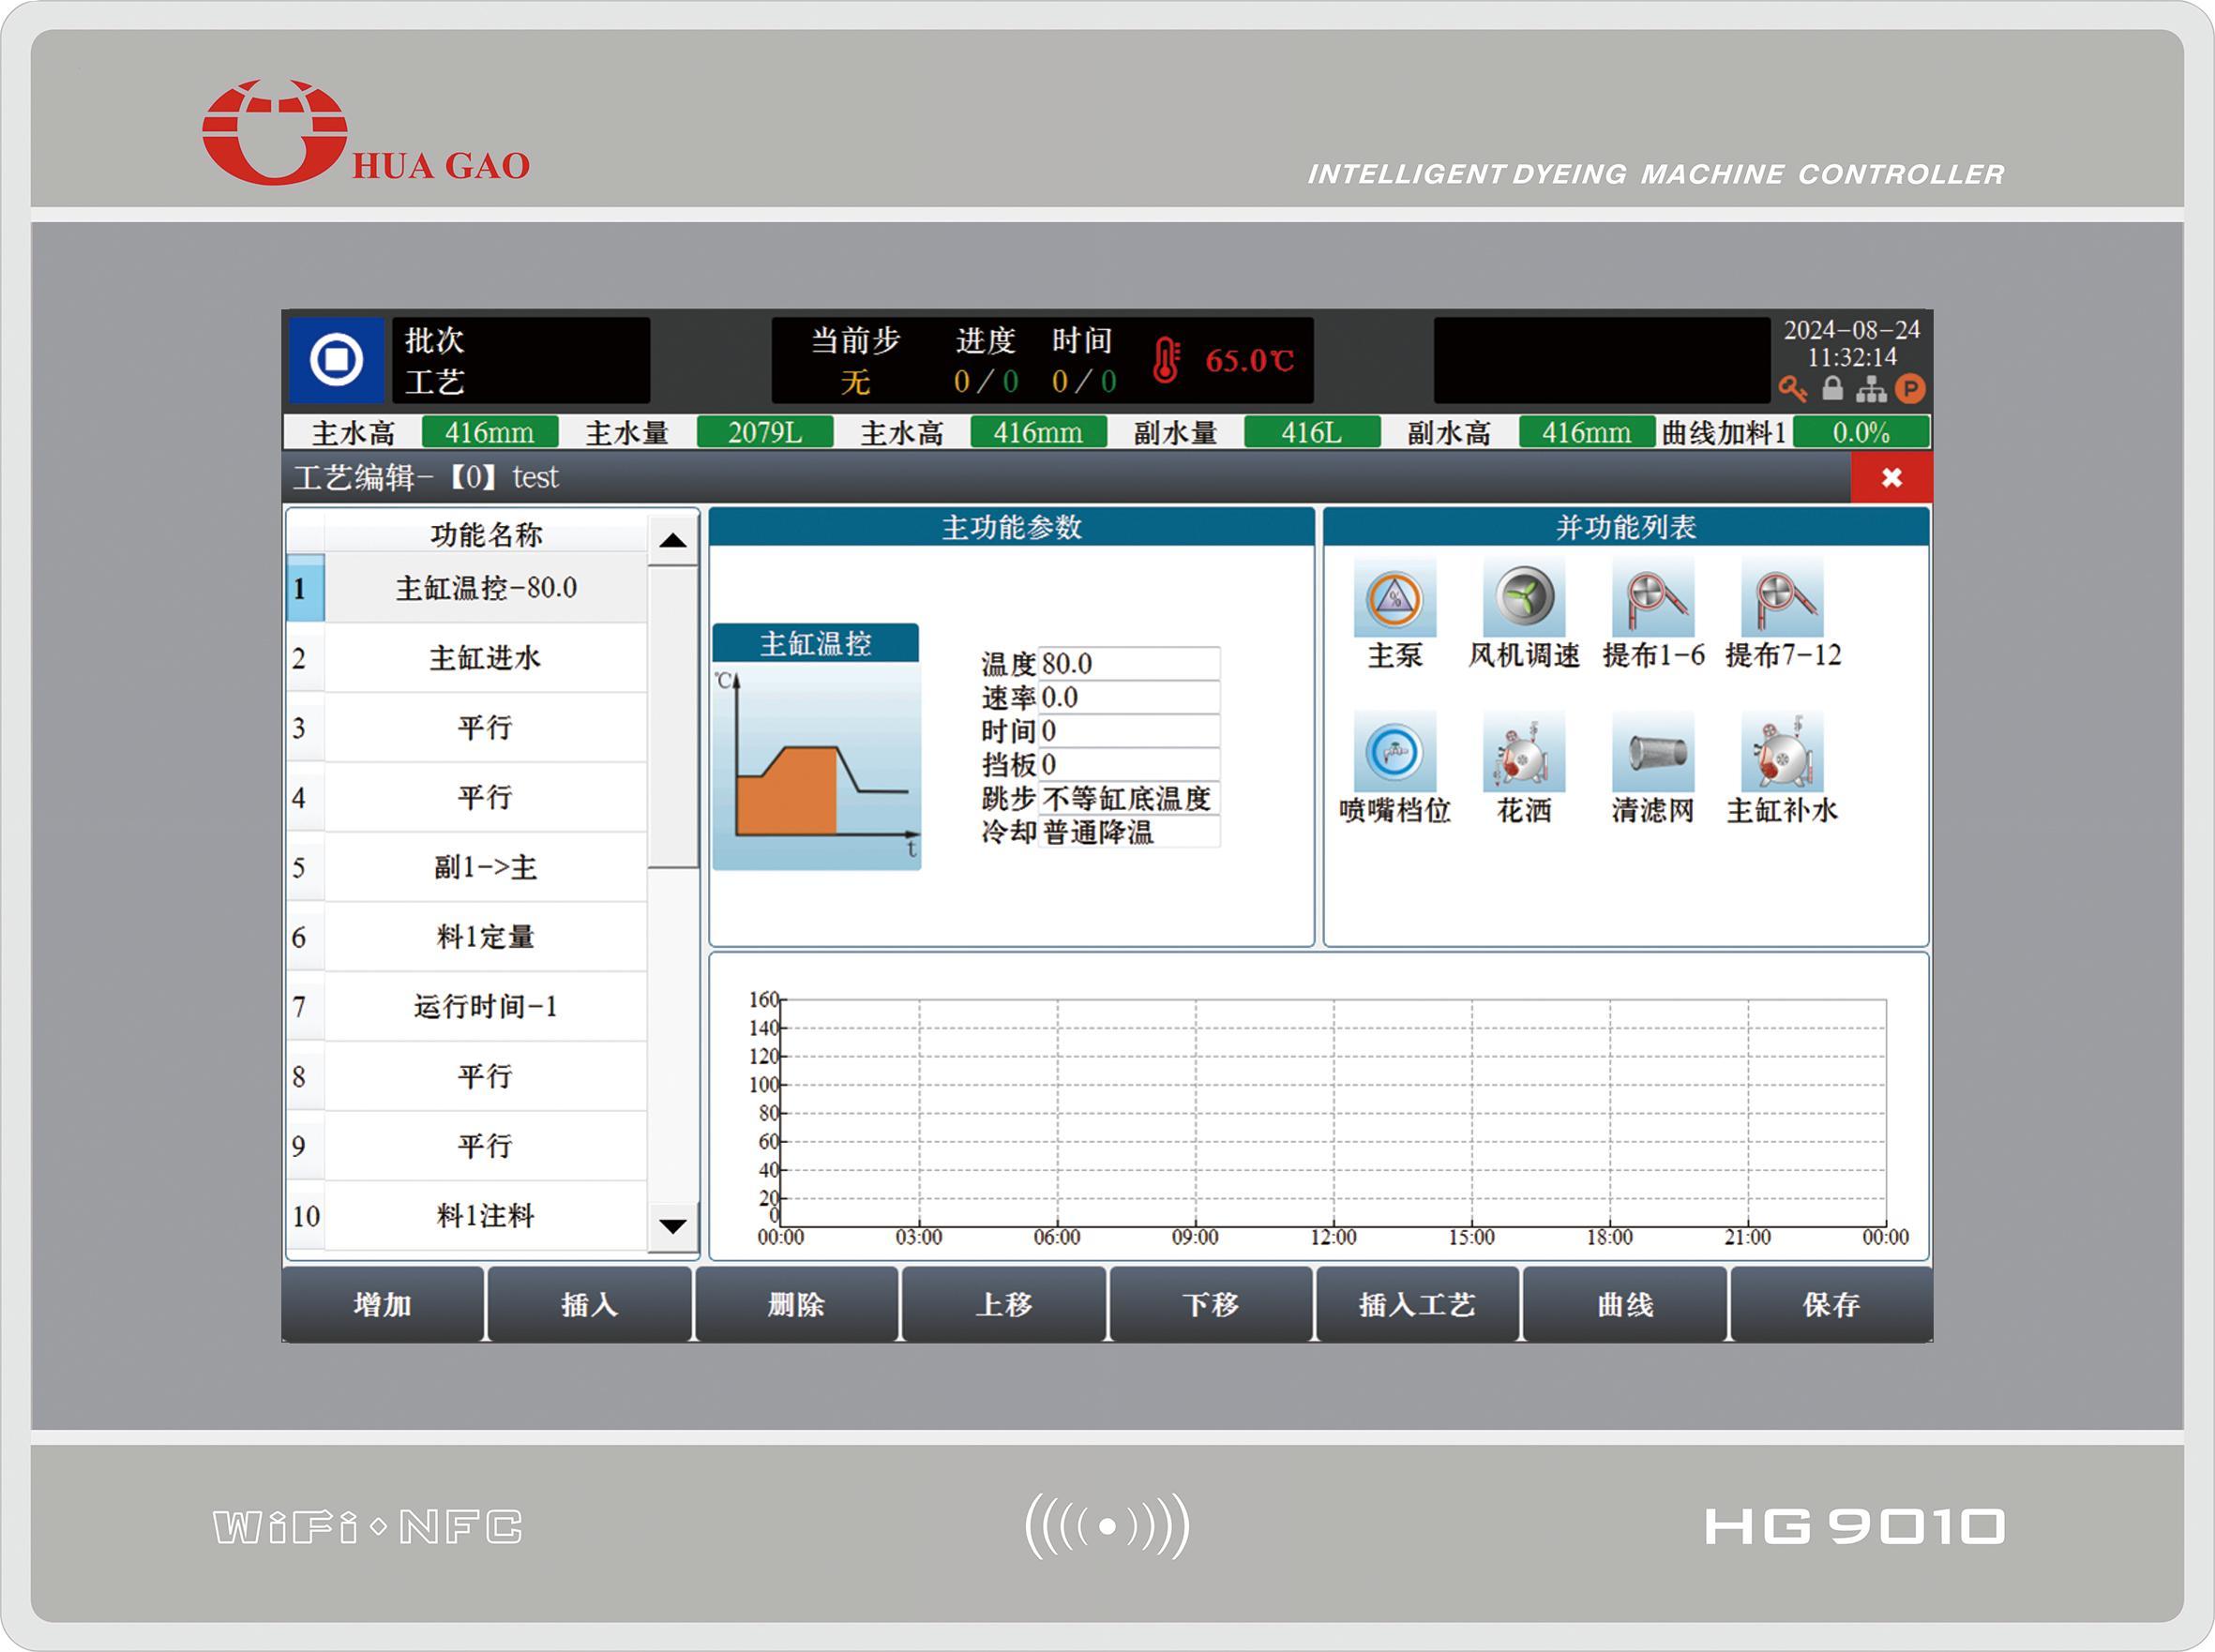Select step 7 运行时间-1
Viewport: 2215px width, 1652px height.
[467, 1006]
